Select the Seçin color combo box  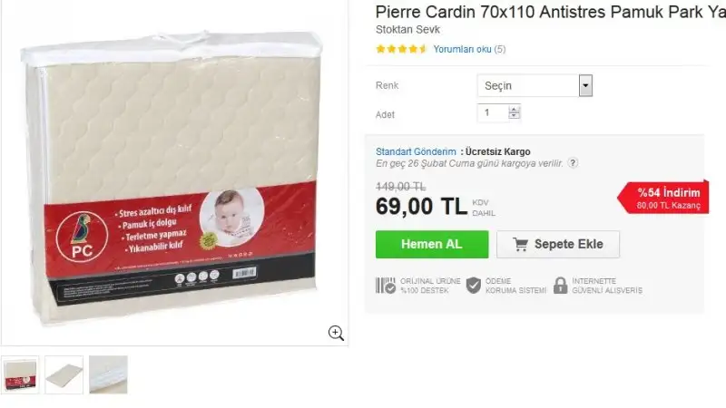pos(535,85)
